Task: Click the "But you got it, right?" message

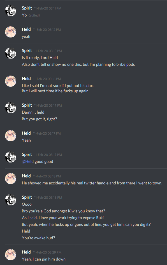Action: click(40, 119)
